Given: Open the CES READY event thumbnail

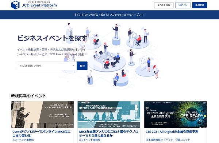Looking at the screenshot, I should tap(176, 115).
